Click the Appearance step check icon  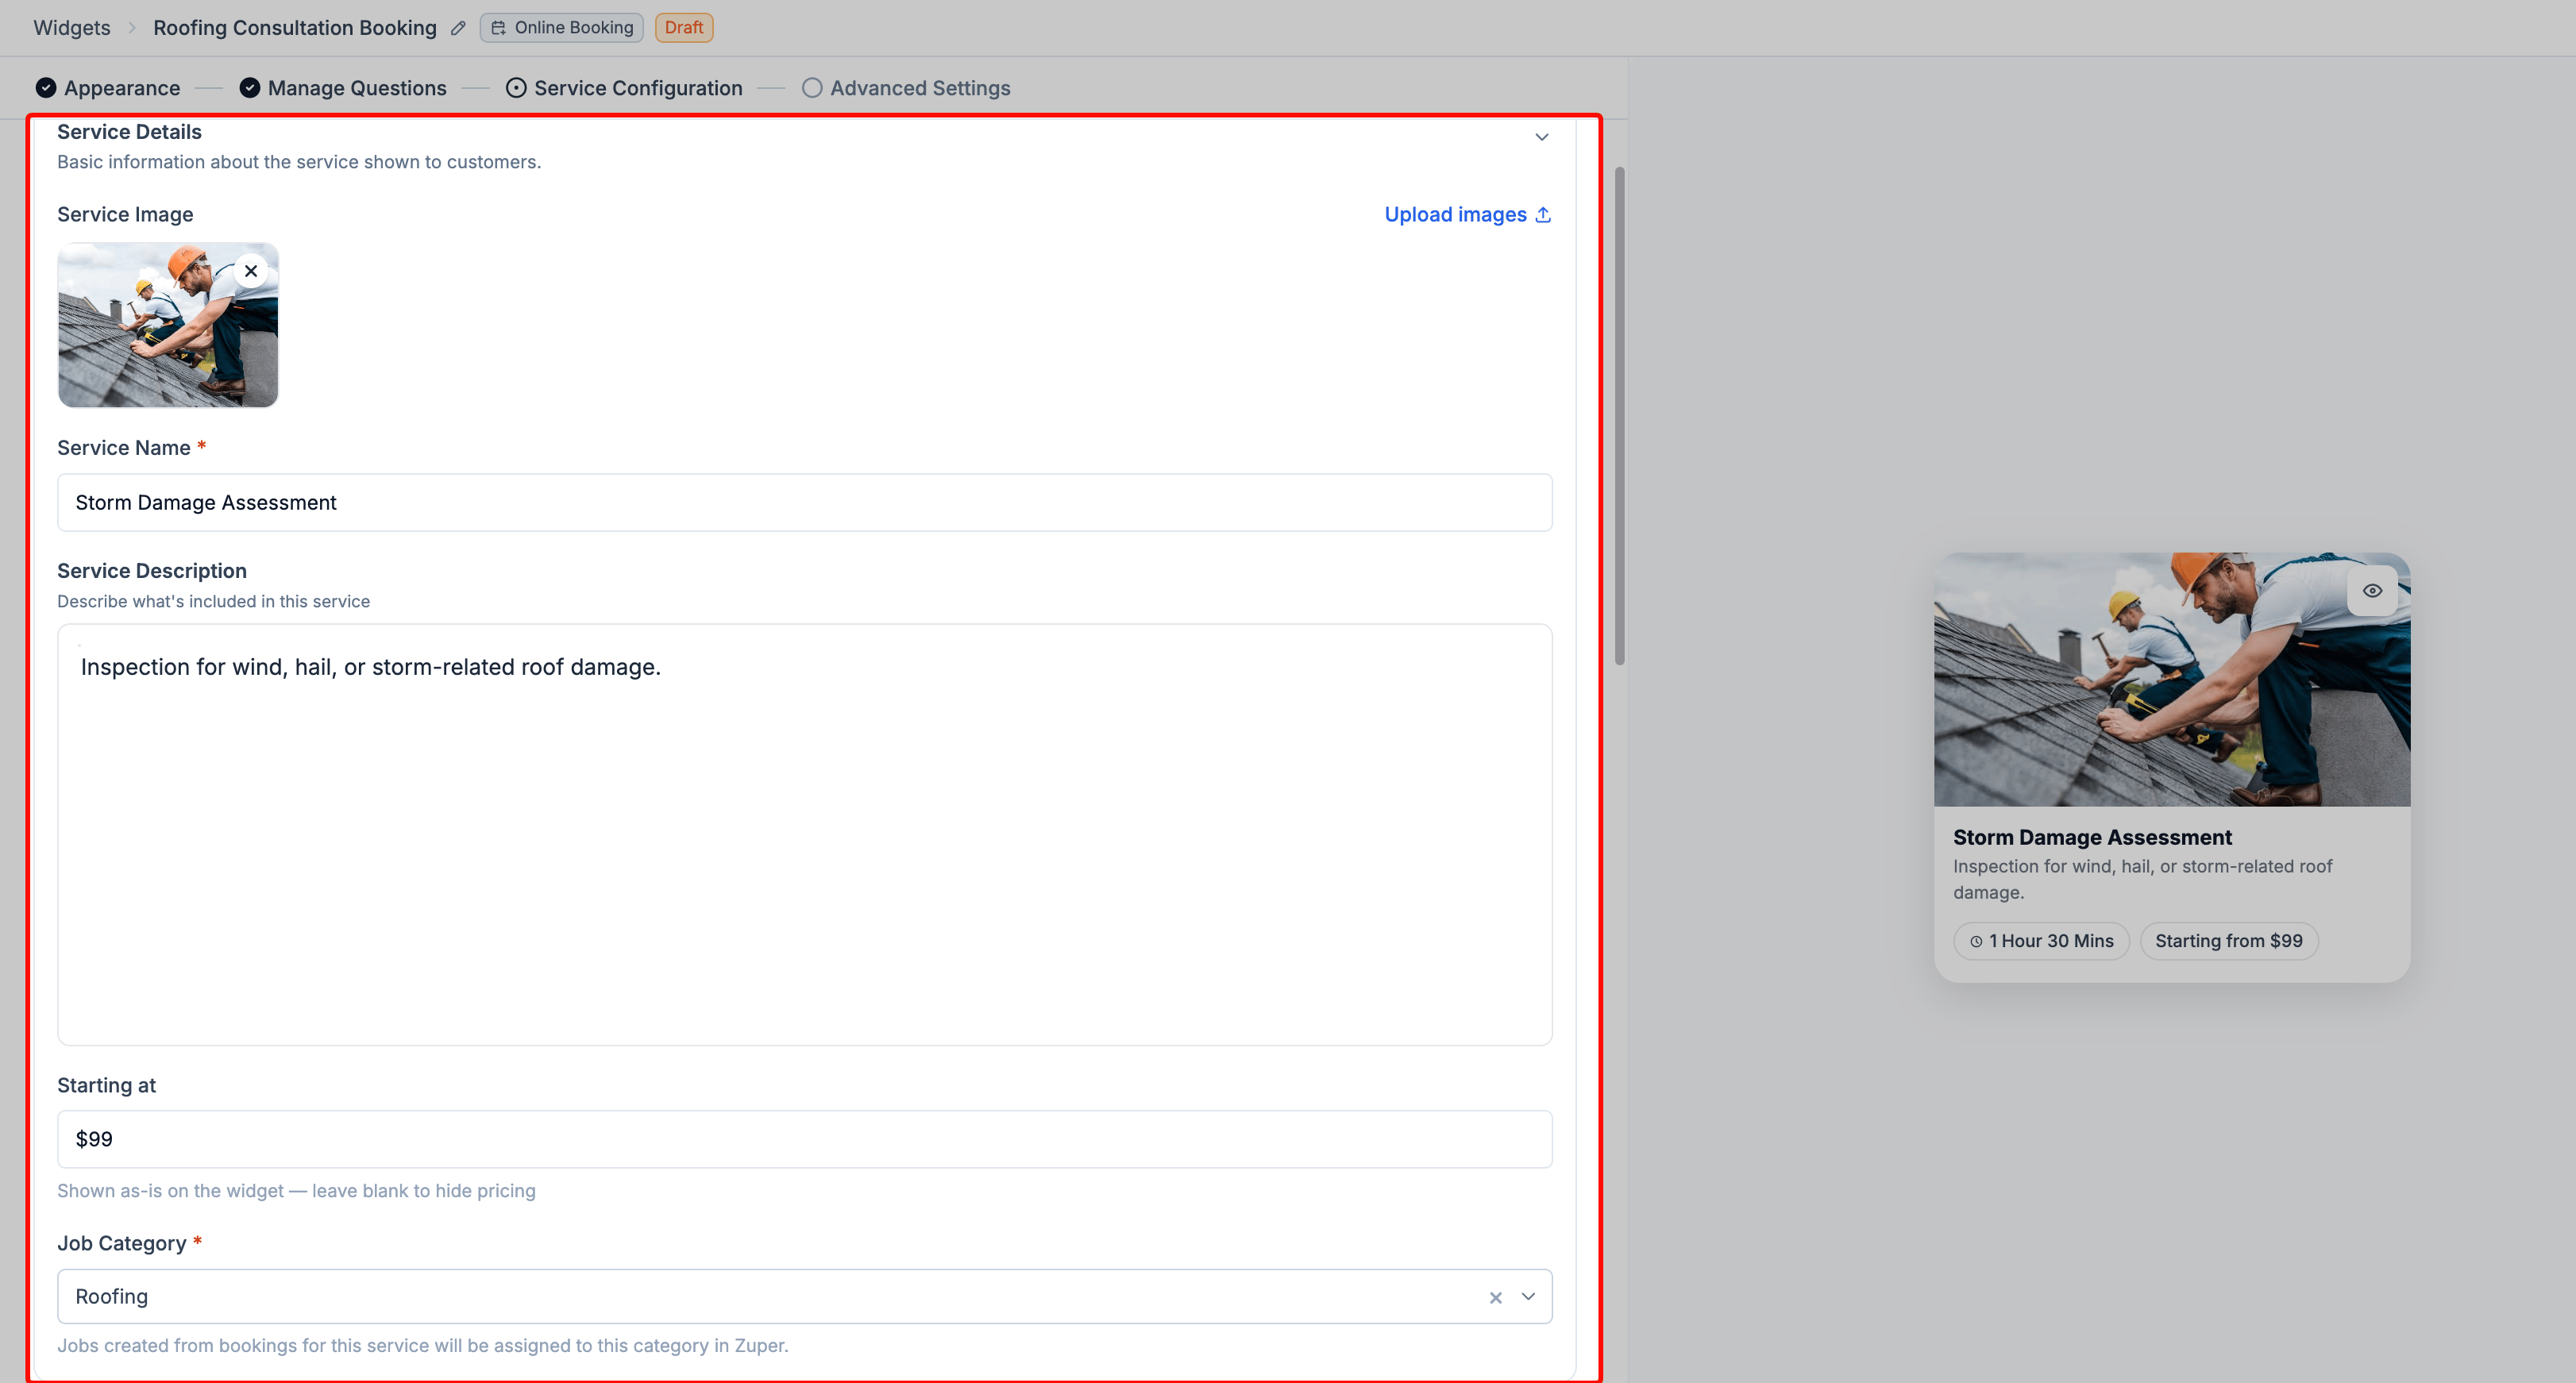(x=46, y=88)
